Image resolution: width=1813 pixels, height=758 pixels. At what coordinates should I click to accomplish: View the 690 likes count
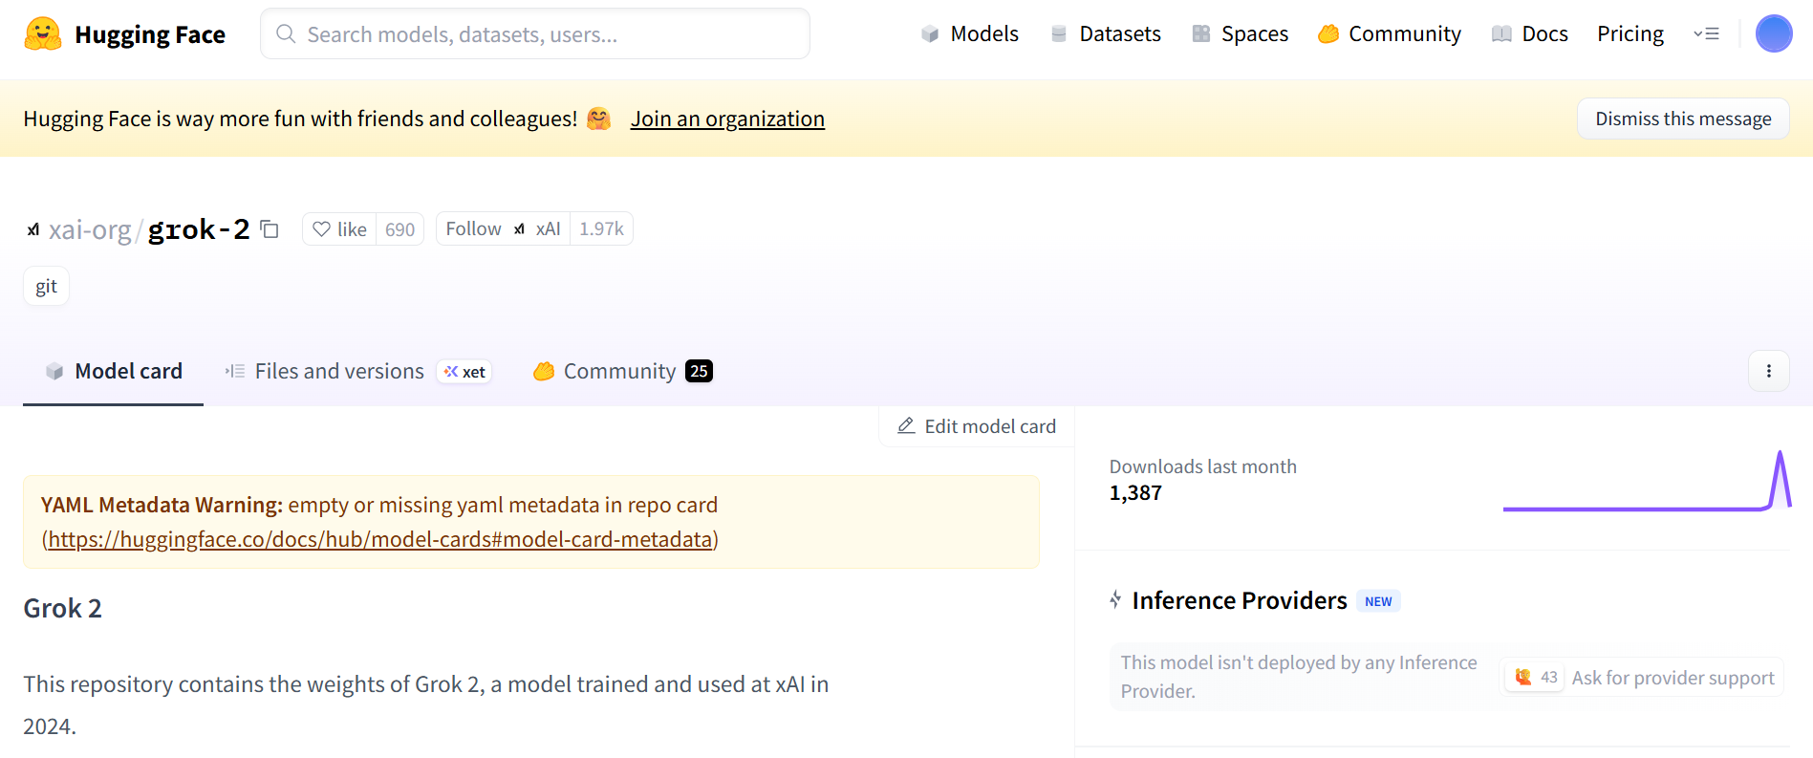(399, 229)
